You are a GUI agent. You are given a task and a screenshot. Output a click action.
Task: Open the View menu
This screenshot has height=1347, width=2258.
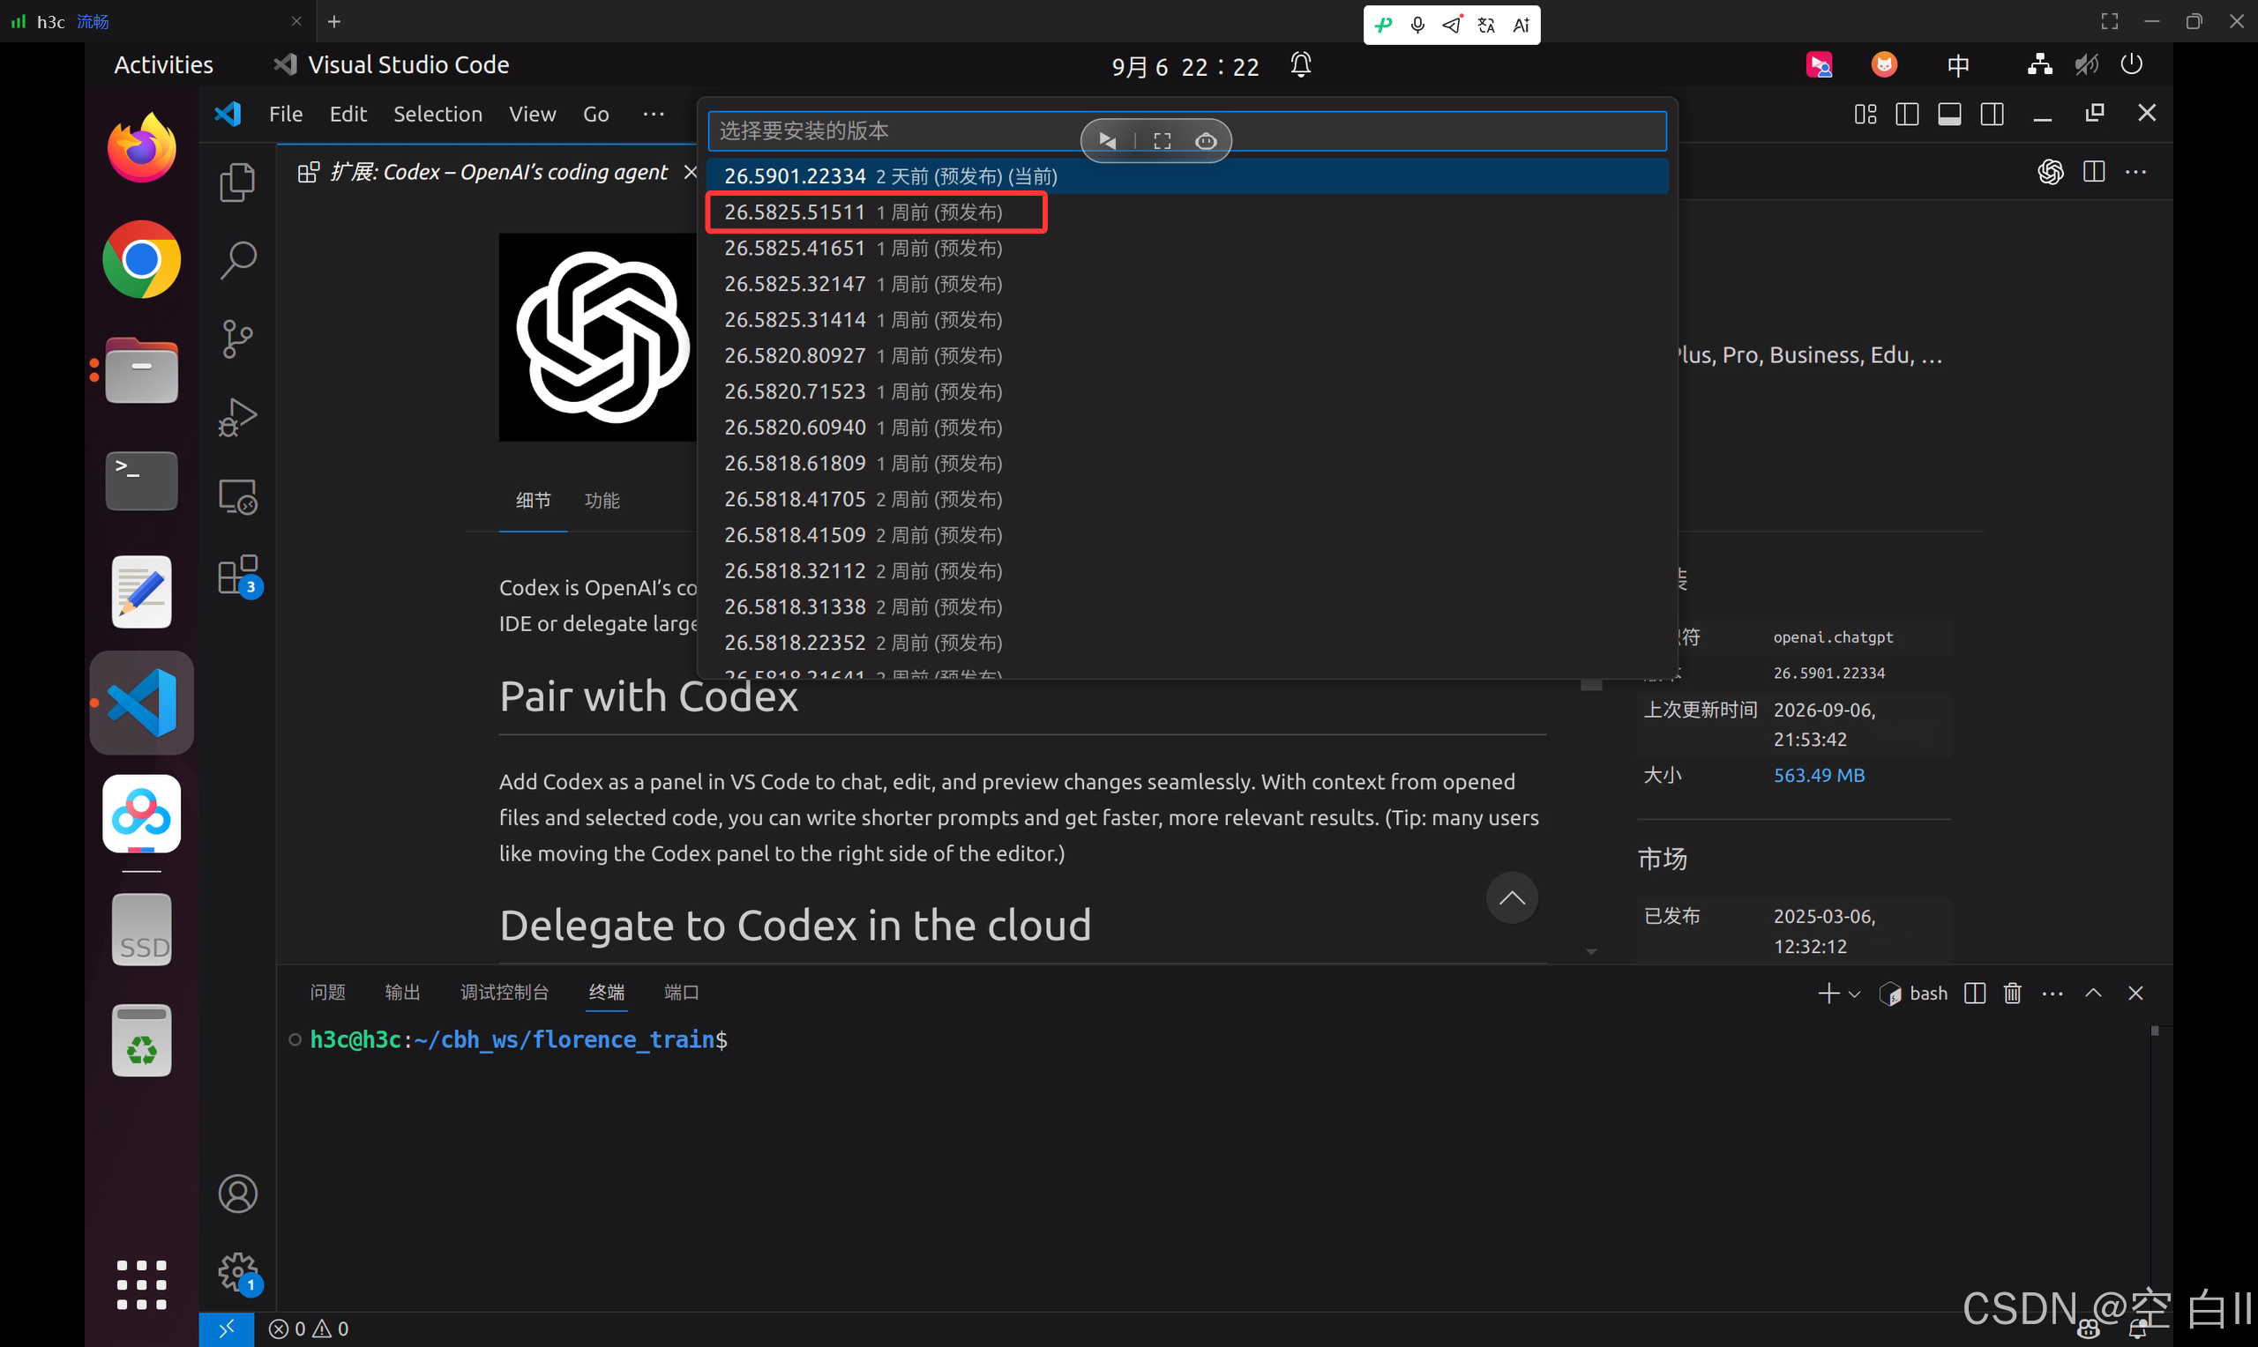tap(532, 114)
